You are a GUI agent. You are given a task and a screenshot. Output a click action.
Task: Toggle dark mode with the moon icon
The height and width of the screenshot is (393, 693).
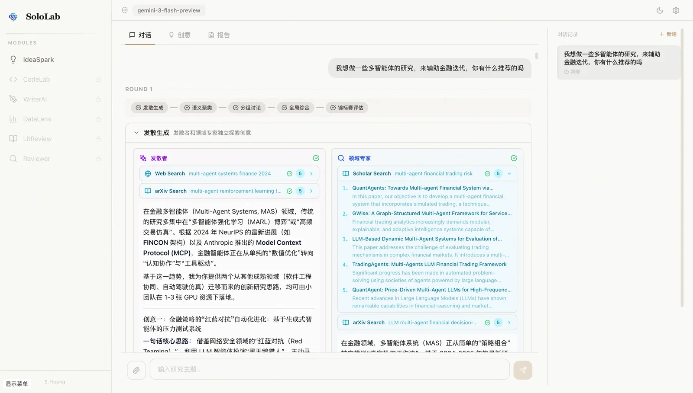click(660, 10)
